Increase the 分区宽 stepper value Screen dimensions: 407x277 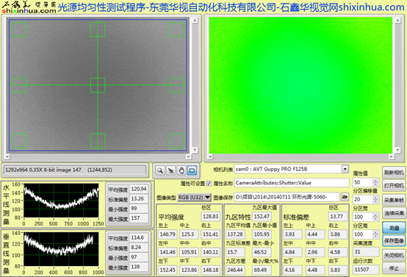[x=375, y=215]
